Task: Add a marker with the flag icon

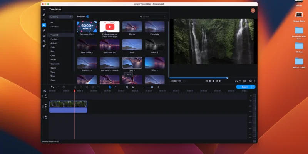Action: 115,87
